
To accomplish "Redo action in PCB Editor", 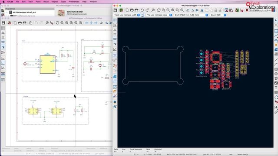I will pos(147,10).
